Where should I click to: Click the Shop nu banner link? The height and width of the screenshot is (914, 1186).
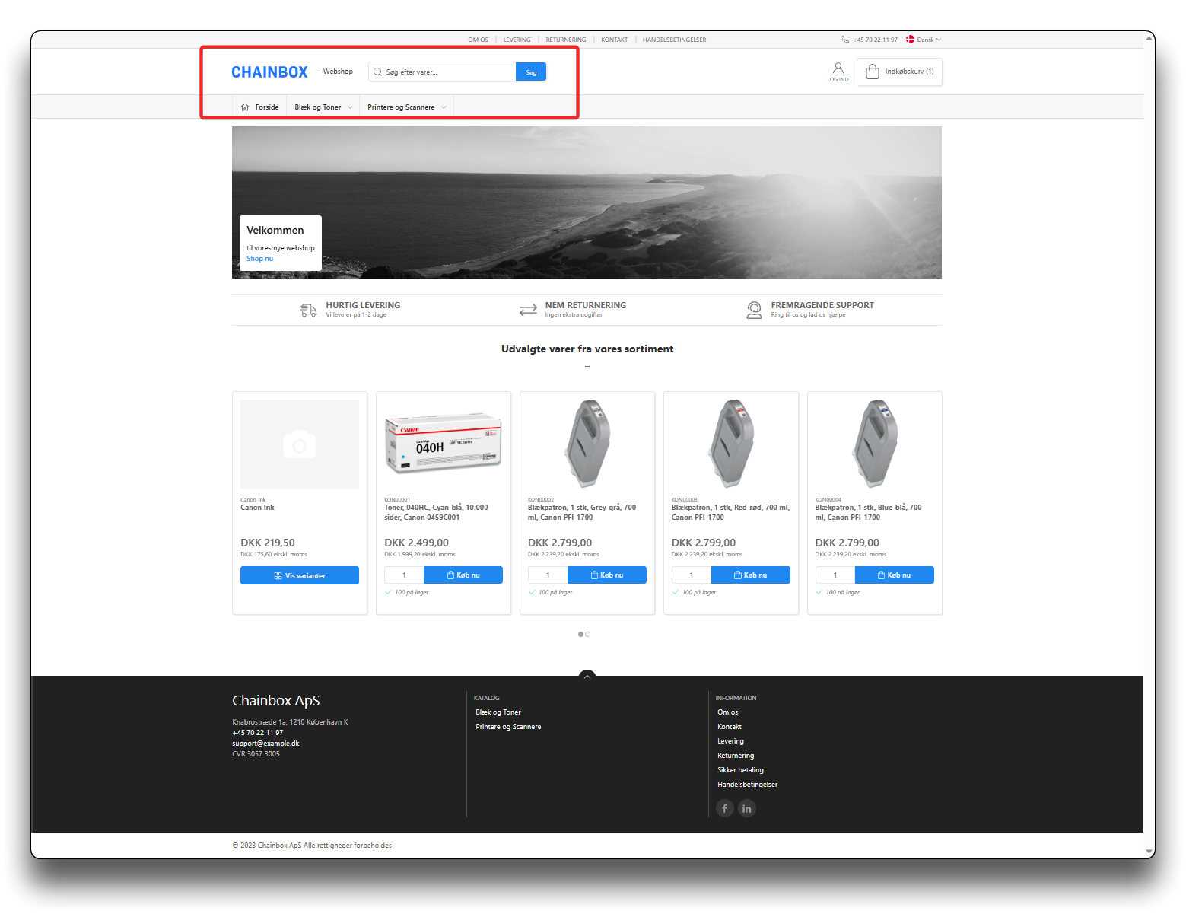coord(259,259)
